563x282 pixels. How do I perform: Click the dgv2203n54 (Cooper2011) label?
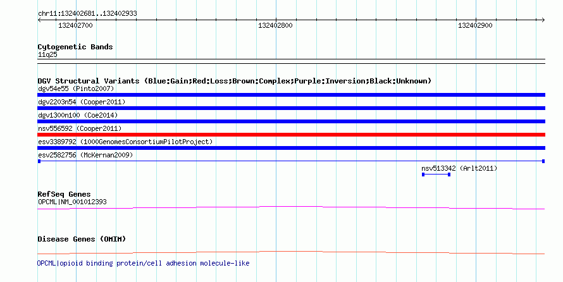[x=82, y=102]
